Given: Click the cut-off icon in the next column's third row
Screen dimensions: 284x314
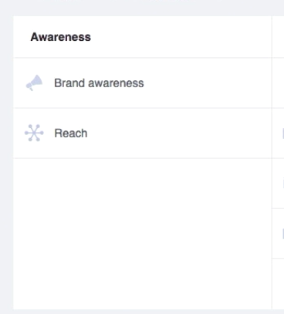Looking at the screenshot, I should 283,184.
